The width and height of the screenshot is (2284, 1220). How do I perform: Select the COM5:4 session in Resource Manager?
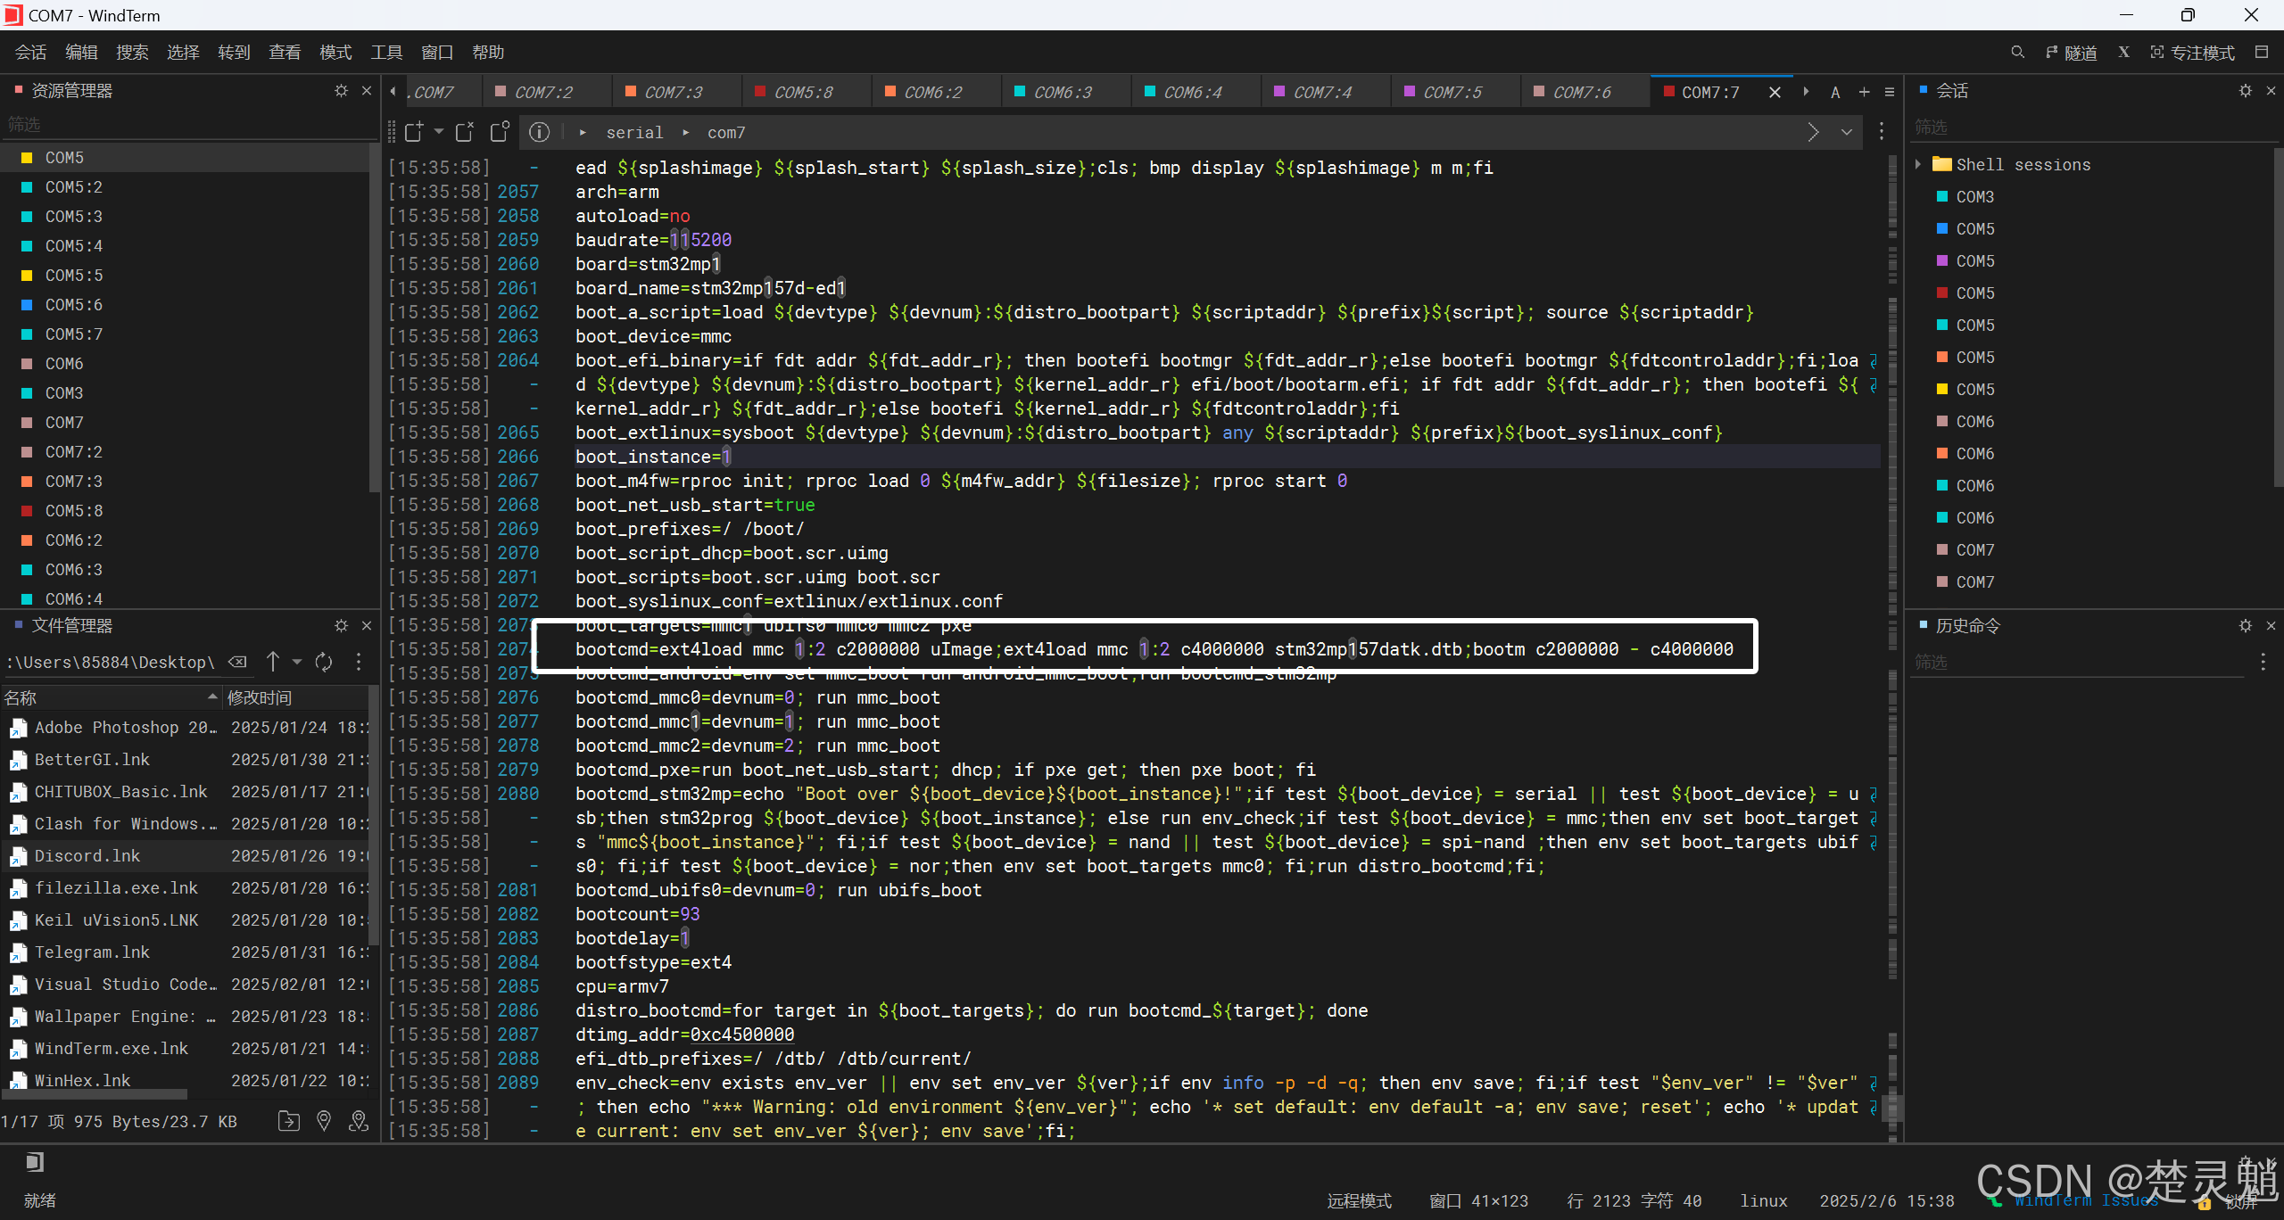tap(73, 245)
